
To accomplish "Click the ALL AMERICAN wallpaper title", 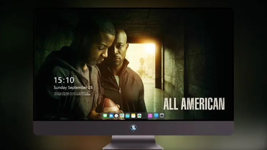I will [194, 104].
